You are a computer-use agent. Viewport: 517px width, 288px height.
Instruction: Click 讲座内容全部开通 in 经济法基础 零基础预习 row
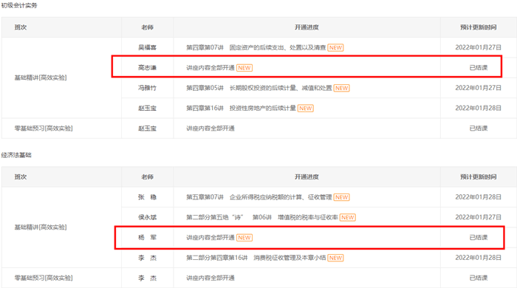point(210,278)
